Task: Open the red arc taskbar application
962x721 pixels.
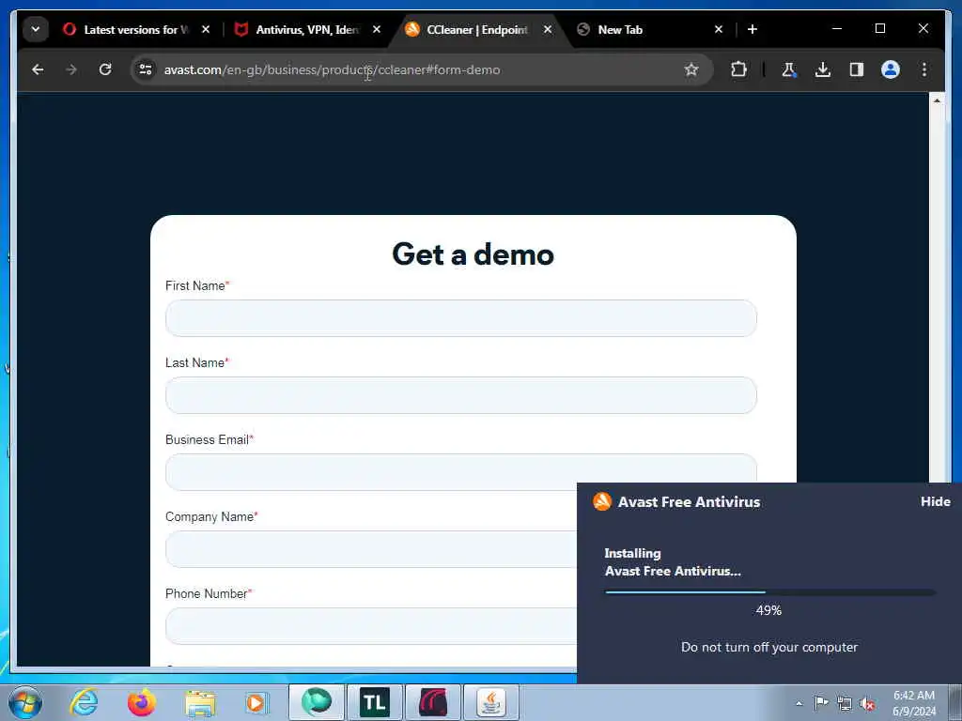Action: pos(433,702)
